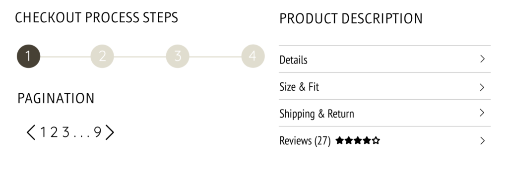This screenshot has width=508, height=183.
Task: Click the Reviews (27) text
Action: tap(305, 140)
